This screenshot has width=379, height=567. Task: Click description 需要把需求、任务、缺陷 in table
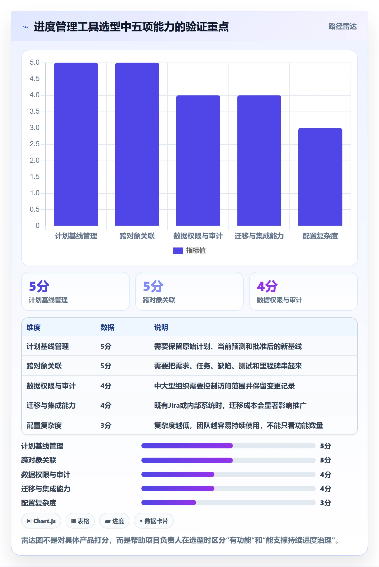pos(228,366)
